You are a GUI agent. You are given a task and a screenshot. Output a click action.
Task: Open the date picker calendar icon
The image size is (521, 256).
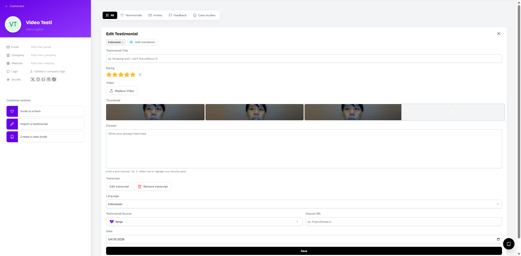click(498, 239)
